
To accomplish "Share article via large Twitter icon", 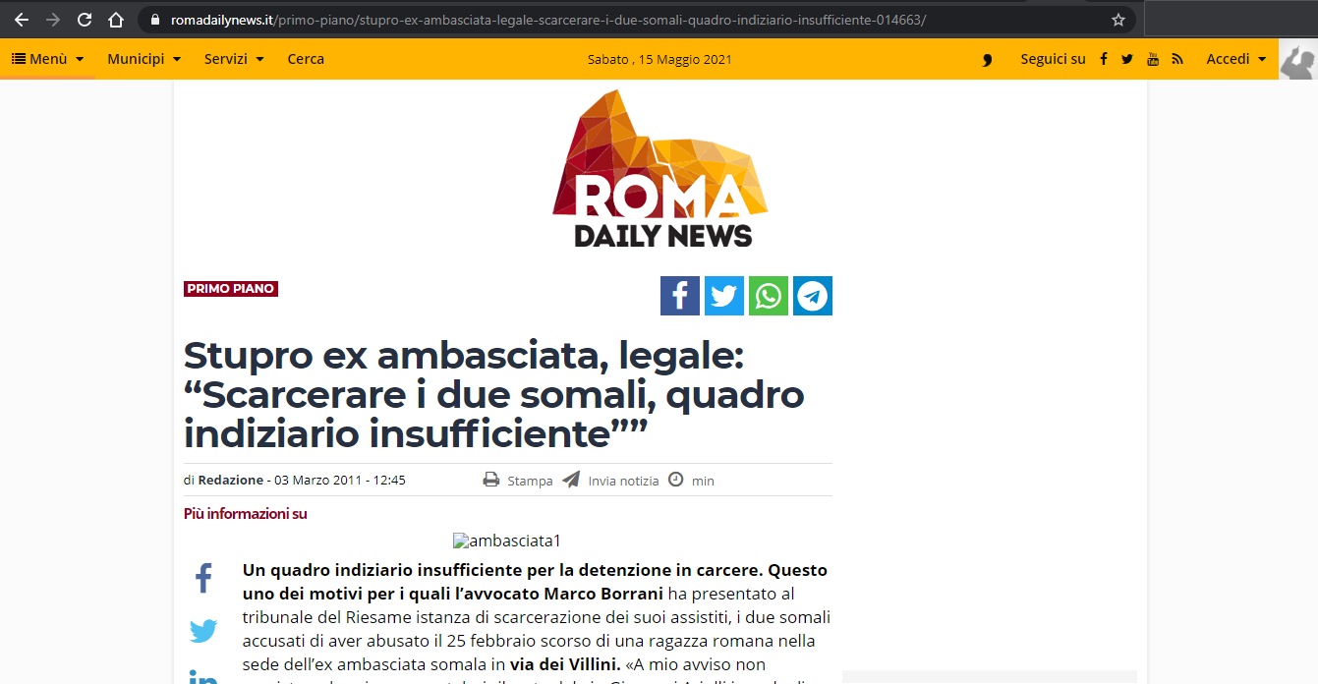I will coord(724,296).
